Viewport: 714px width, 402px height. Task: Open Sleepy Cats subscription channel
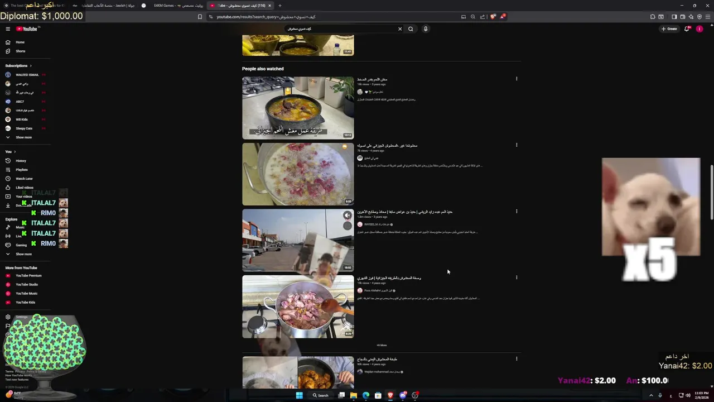23,128
